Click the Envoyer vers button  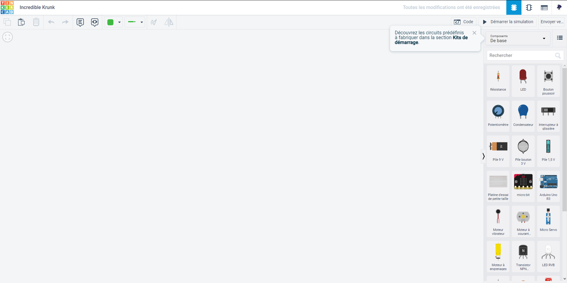(552, 22)
